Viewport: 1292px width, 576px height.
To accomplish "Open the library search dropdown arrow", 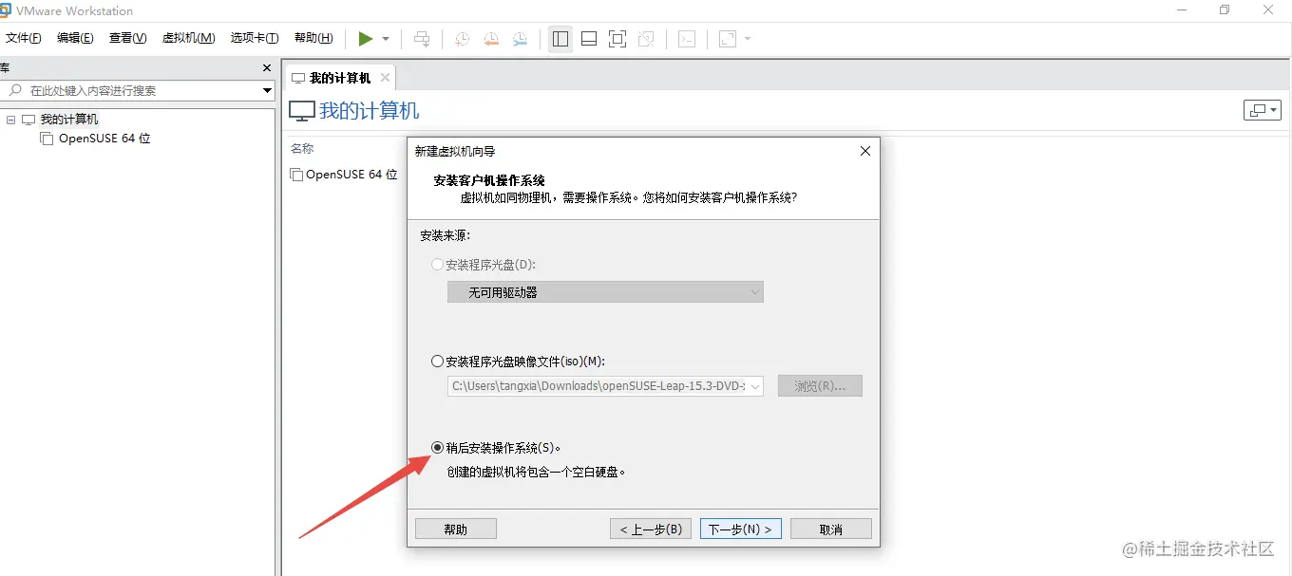I will coord(268,90).
